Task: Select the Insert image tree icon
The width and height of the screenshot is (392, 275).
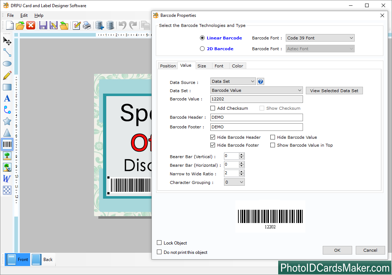Action: pyautogui.click(x=7, y=156)
